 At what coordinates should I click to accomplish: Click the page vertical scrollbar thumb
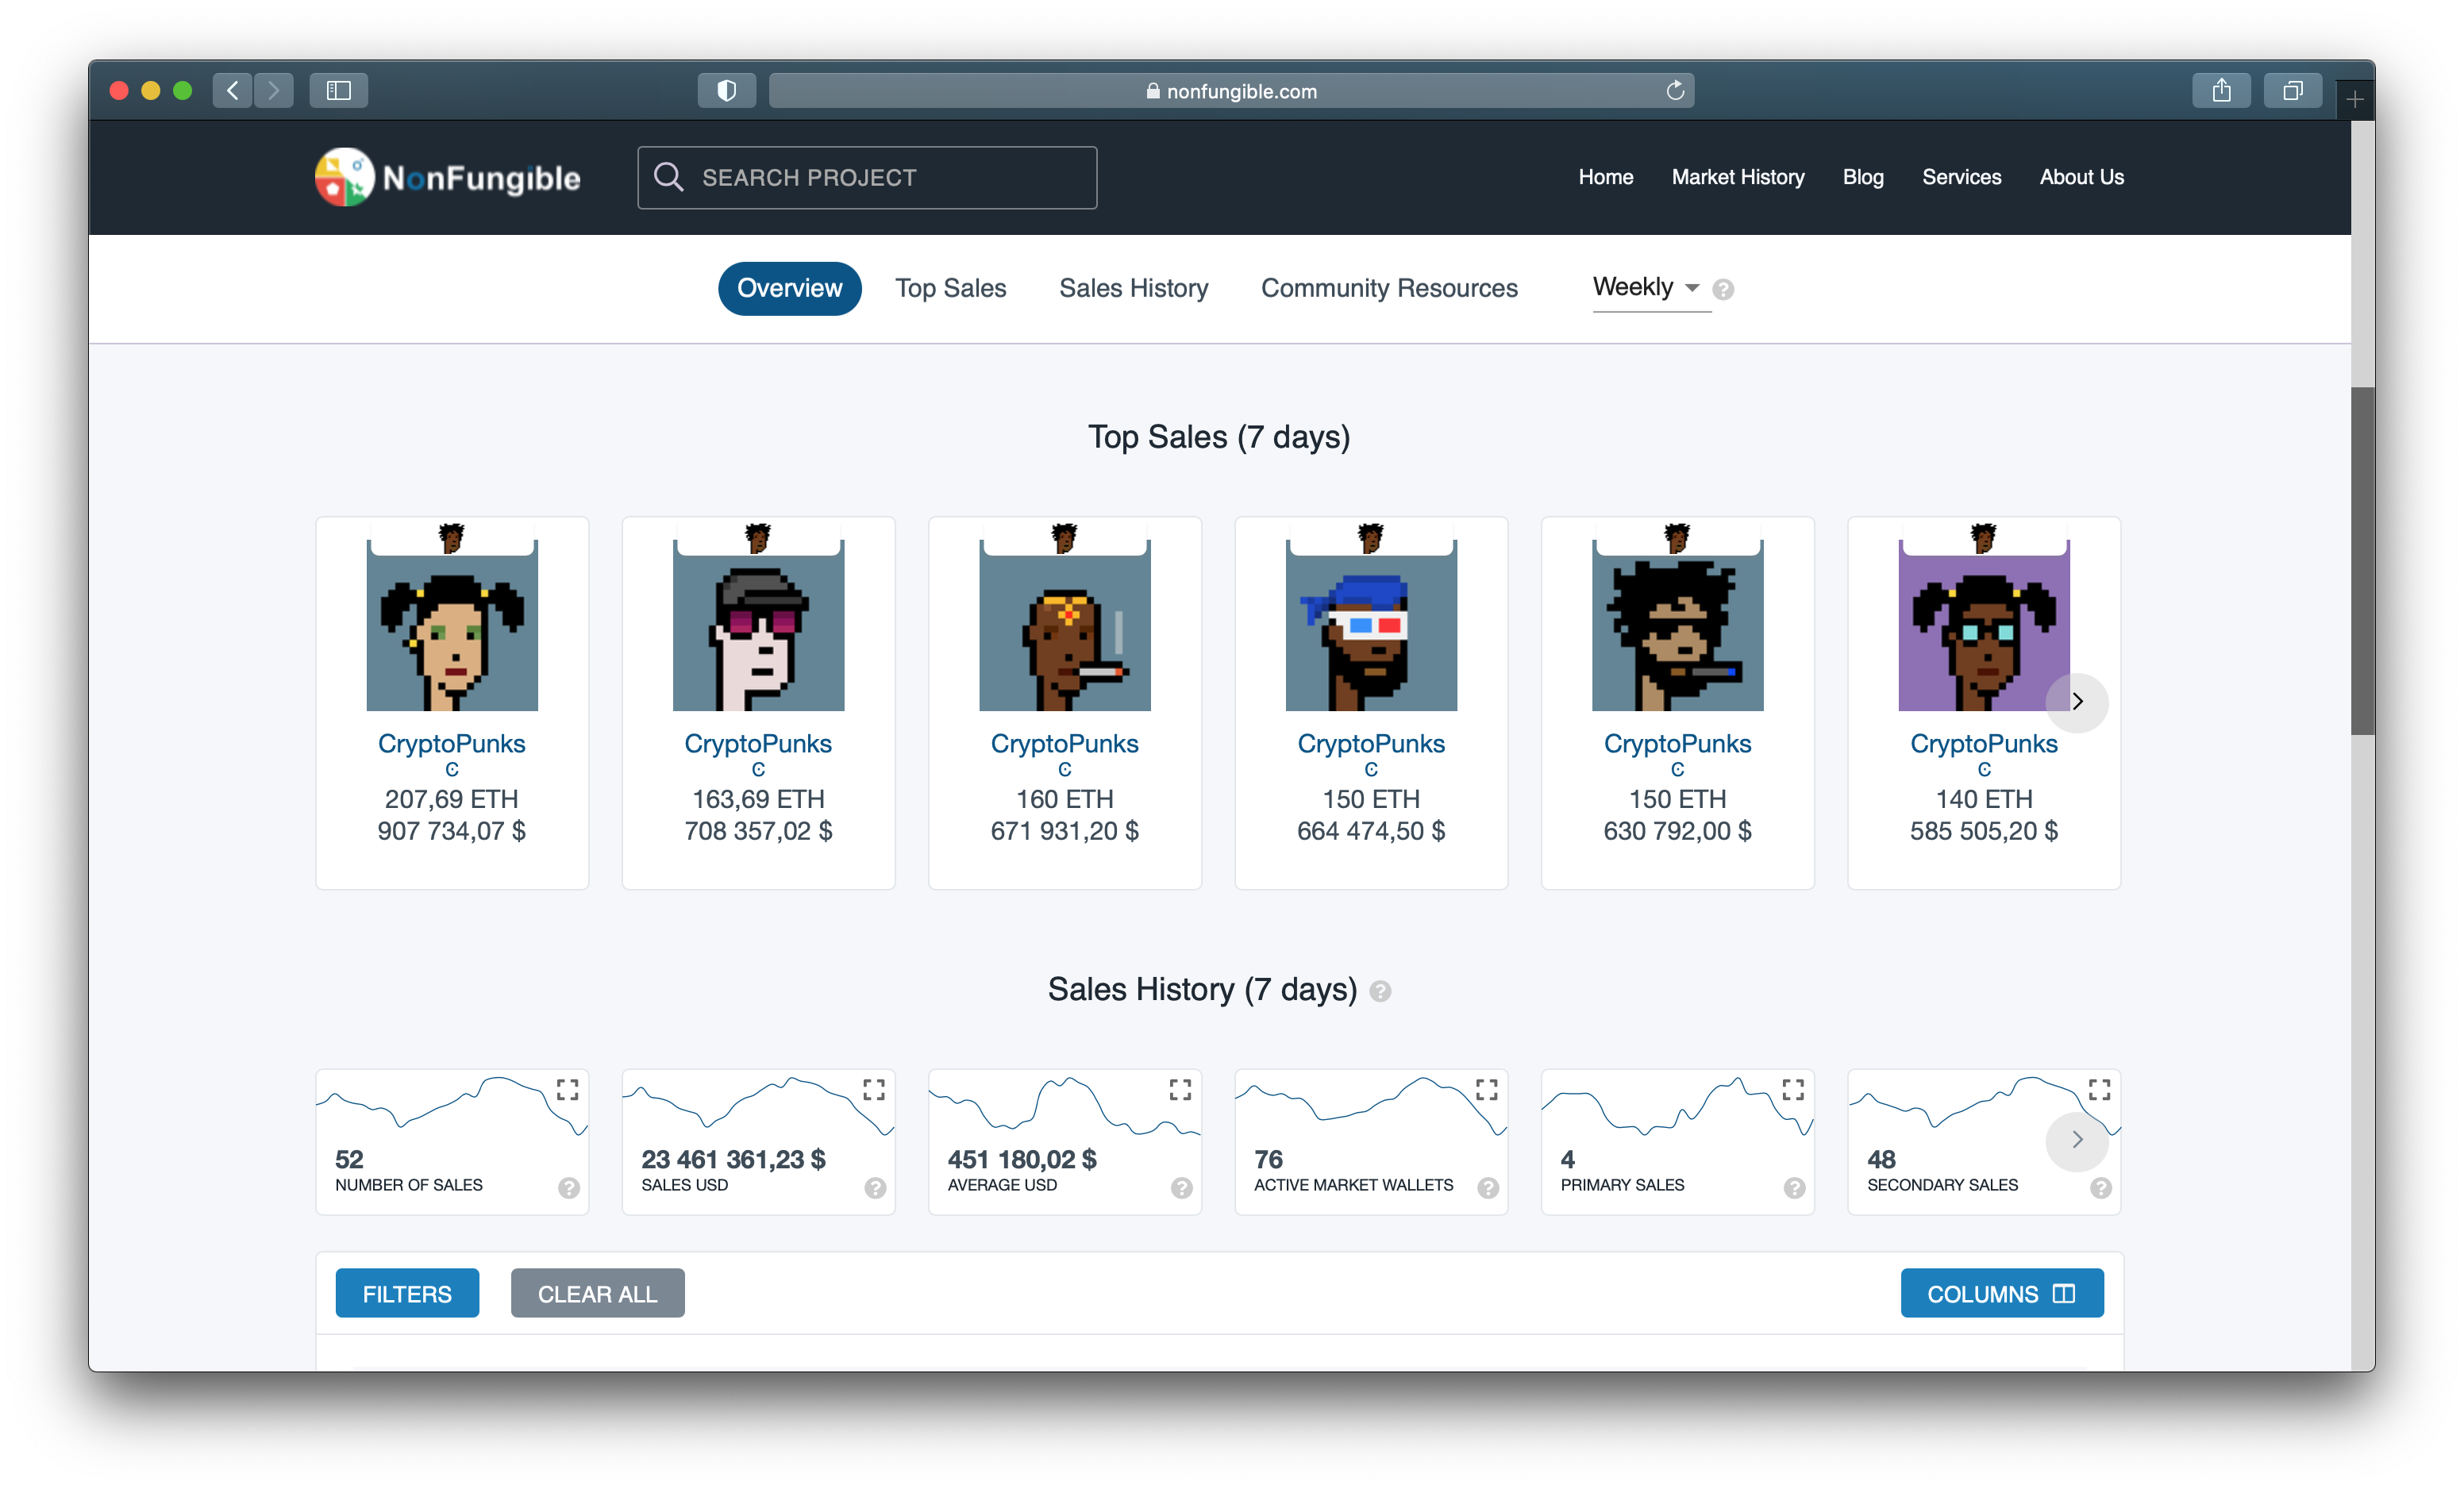coord(2362,560)
